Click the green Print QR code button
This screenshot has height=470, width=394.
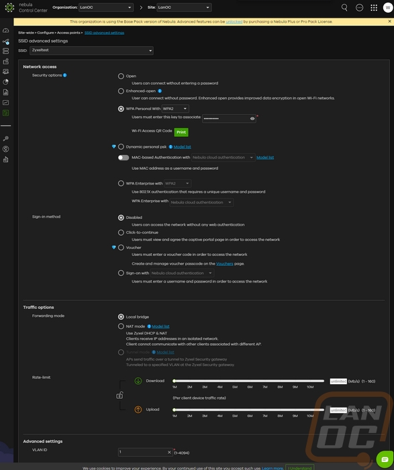(x=181, y=132)
